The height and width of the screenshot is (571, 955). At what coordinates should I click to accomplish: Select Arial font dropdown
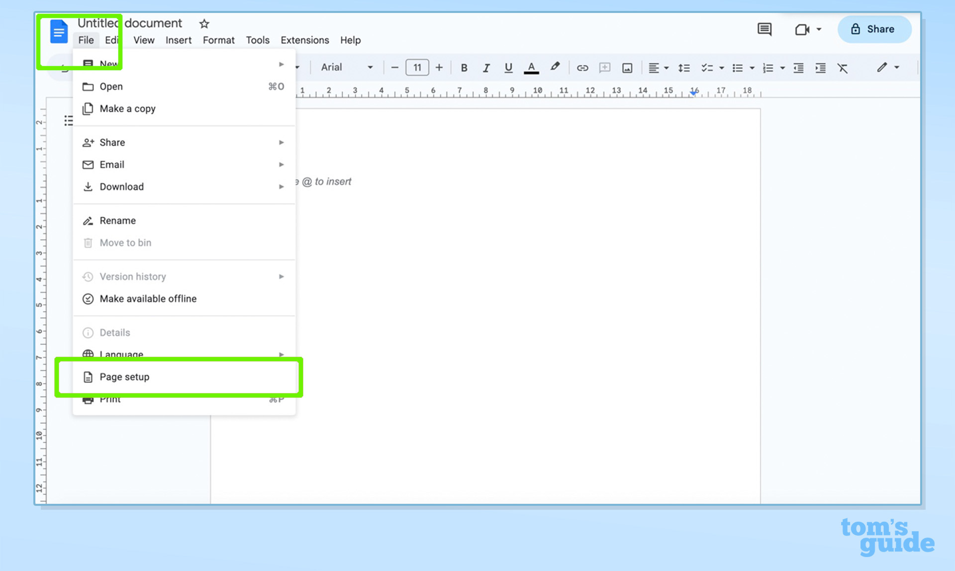click(347, 67)
